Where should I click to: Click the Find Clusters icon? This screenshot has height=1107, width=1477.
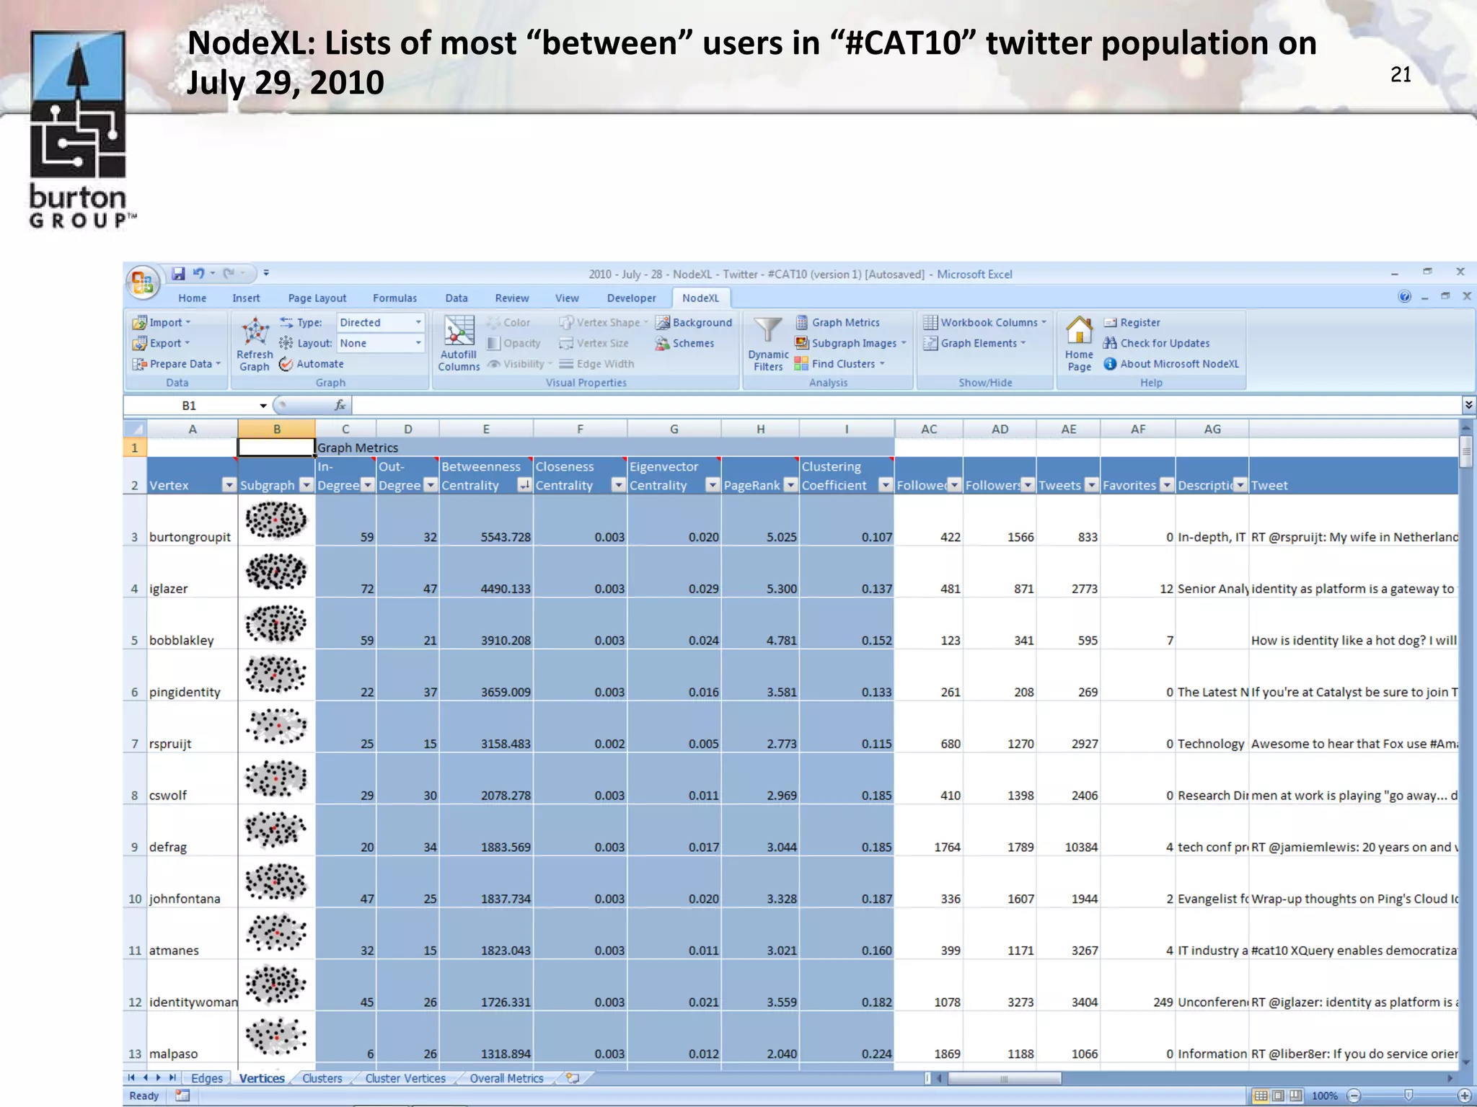click(x=801, y=364)
